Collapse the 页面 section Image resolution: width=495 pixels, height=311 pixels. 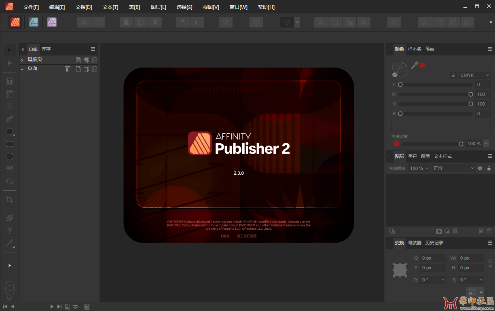coord(22,69)
